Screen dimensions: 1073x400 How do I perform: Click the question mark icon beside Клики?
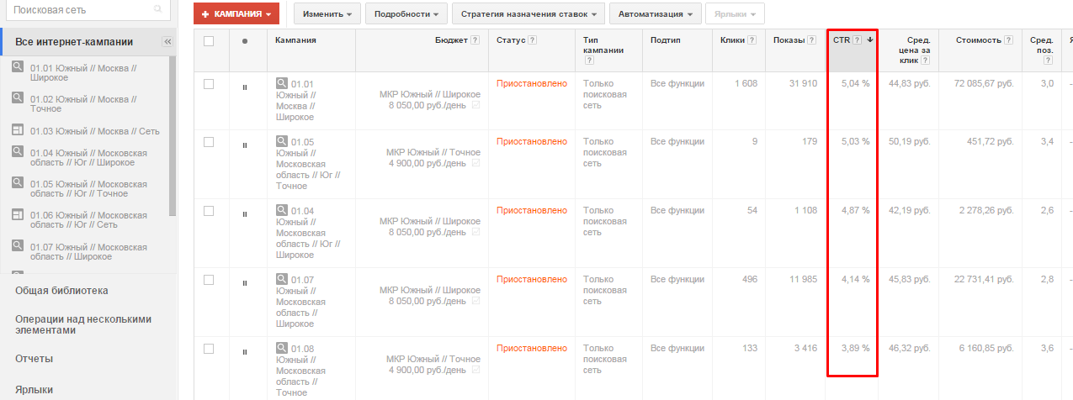[x=752, y=40]
